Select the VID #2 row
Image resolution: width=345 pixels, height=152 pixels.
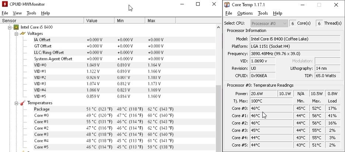pyautogui.click(x=124, y=77)
